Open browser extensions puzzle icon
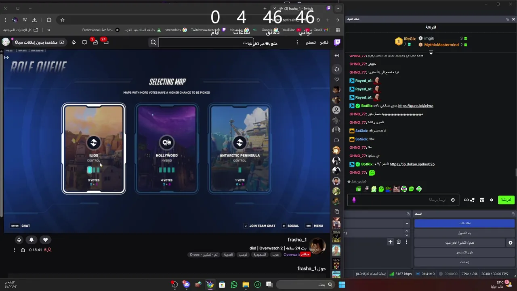The height and width of the screenshot is (291, 517). (49, 20)
